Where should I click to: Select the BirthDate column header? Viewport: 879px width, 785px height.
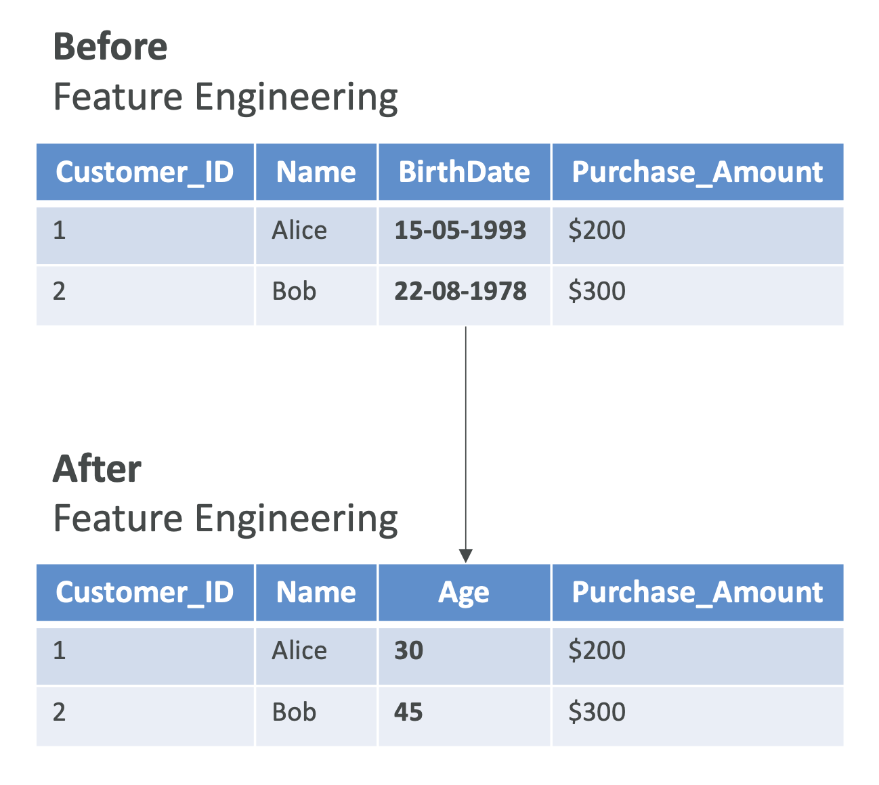pyautogui.click(x=464, y=172)
